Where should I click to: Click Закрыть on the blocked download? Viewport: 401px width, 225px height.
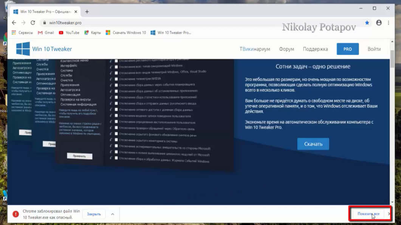pyautogui.click(x=94, y=214)
